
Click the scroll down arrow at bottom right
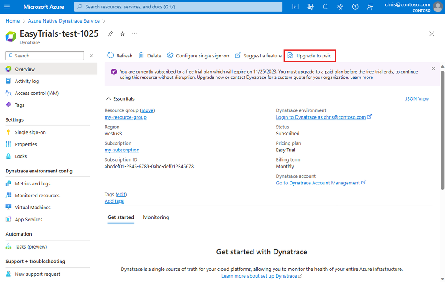[442, 279]
